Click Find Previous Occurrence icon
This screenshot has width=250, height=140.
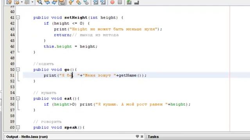click(x=47, y=2)
